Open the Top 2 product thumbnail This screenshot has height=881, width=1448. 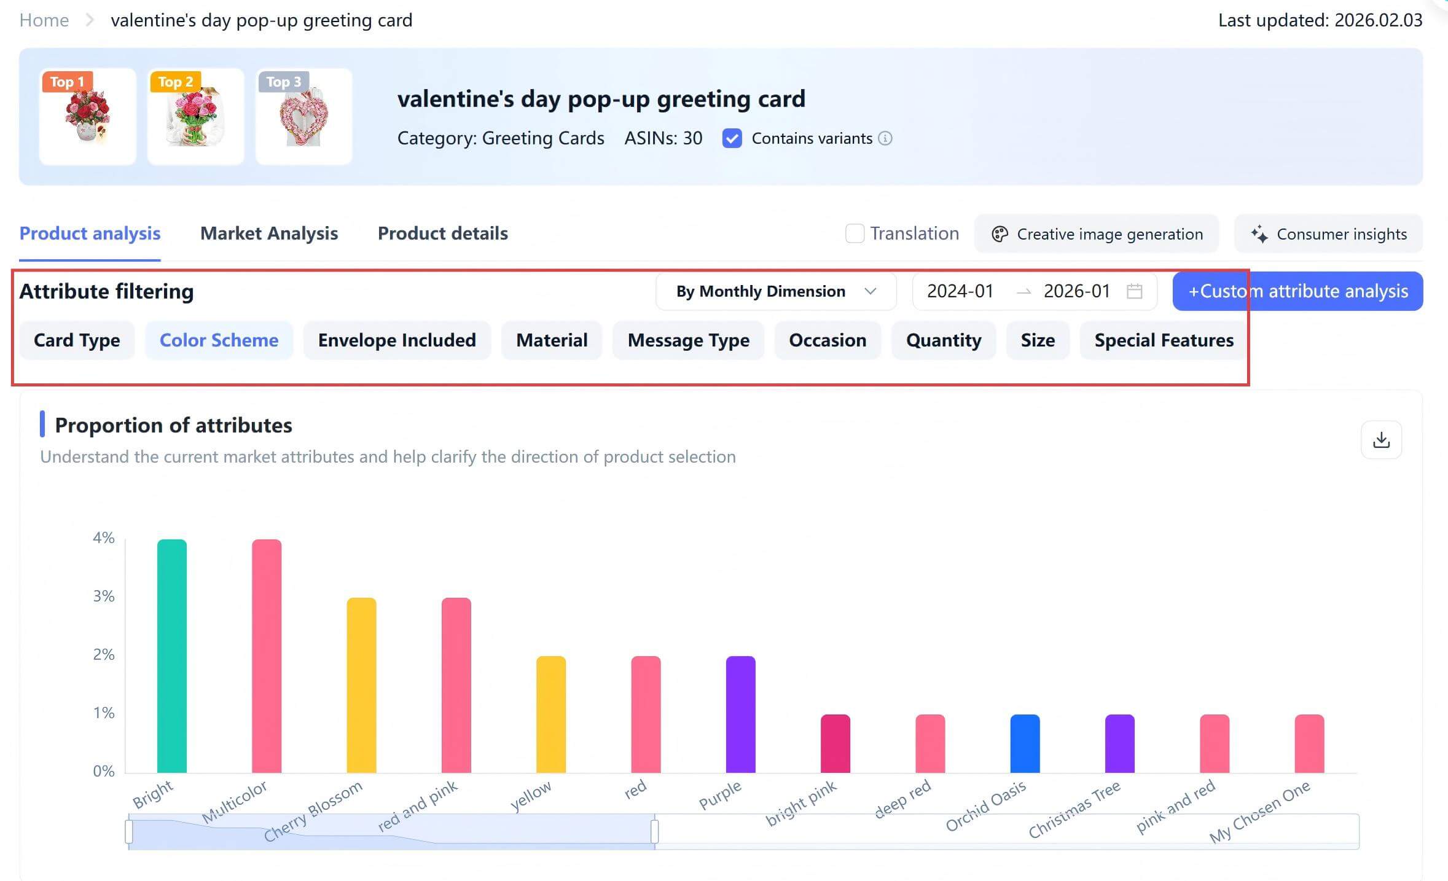(195, 117)
